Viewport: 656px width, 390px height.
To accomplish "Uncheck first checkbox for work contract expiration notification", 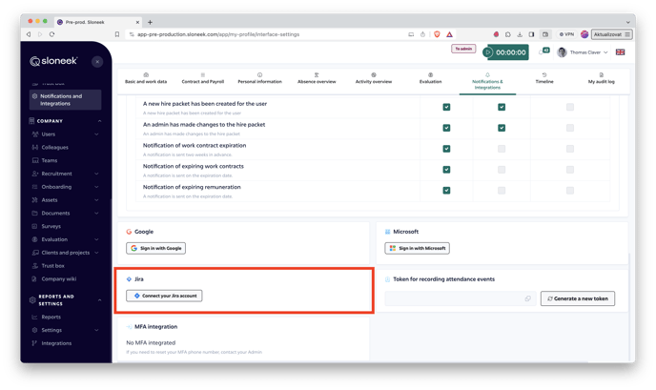I will coord(446,149).
